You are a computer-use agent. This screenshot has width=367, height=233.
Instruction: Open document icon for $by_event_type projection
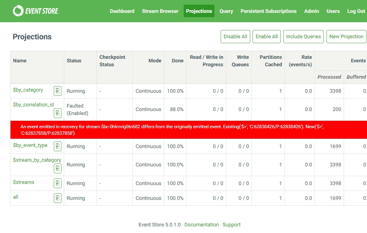[x=58, y=146]
